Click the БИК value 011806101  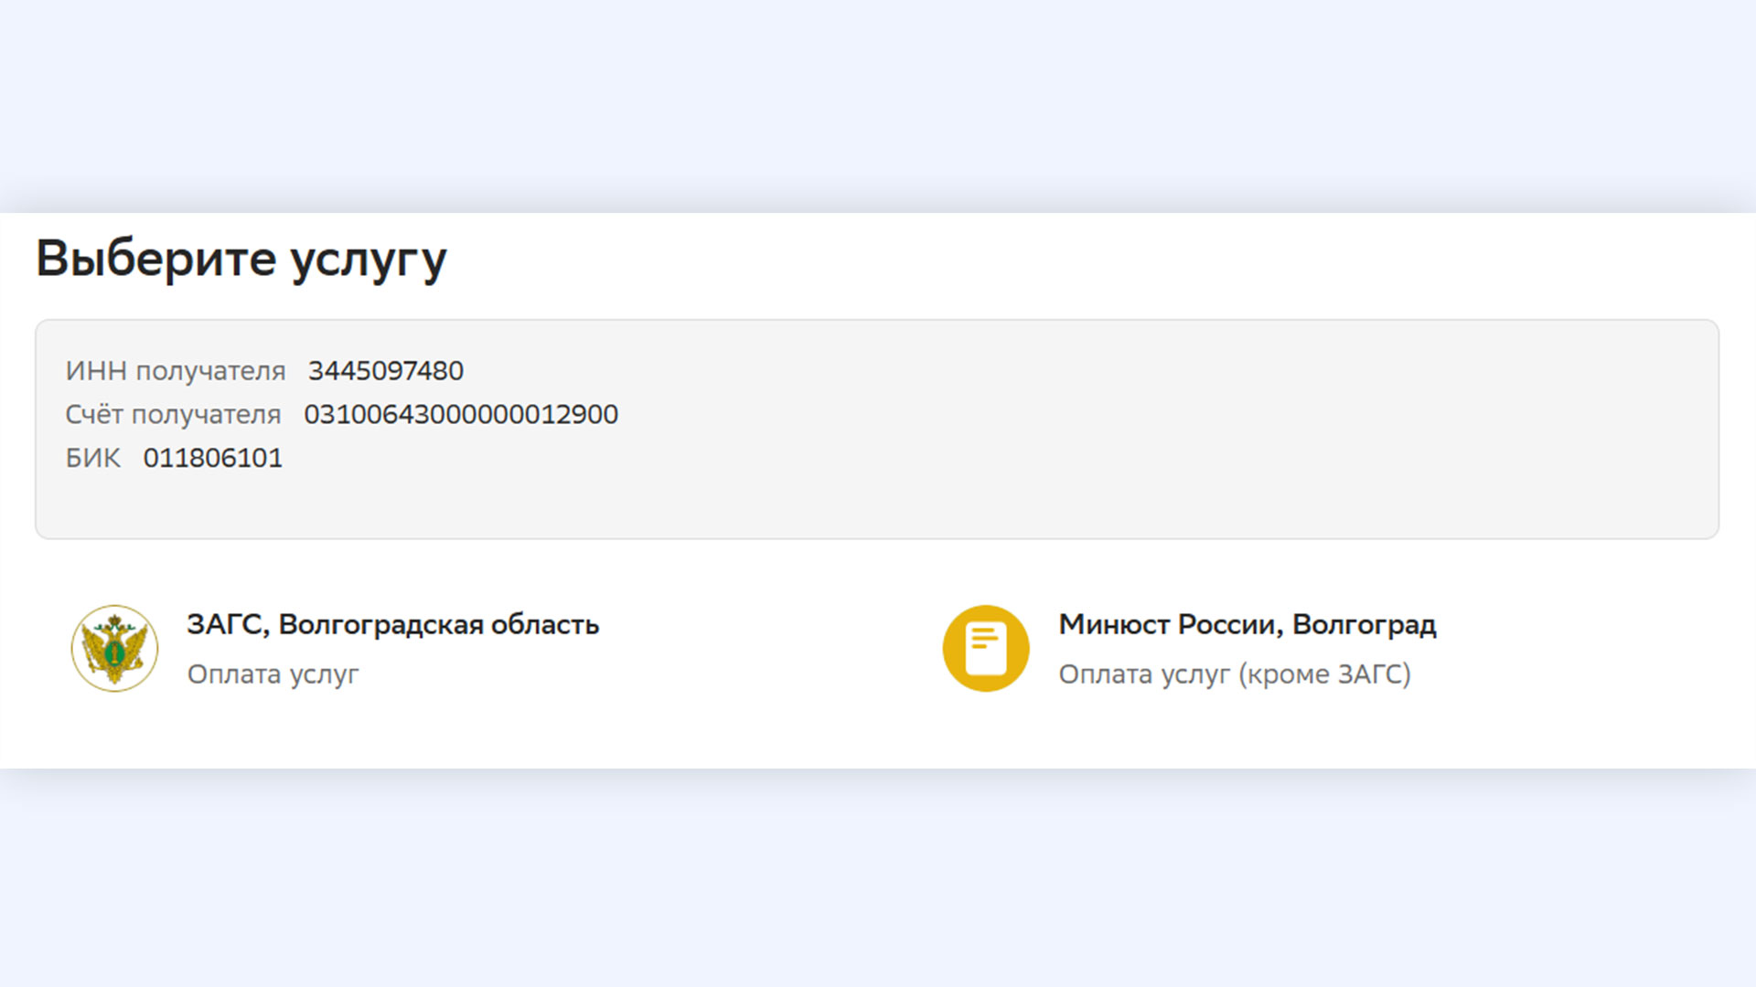point(213,458)
